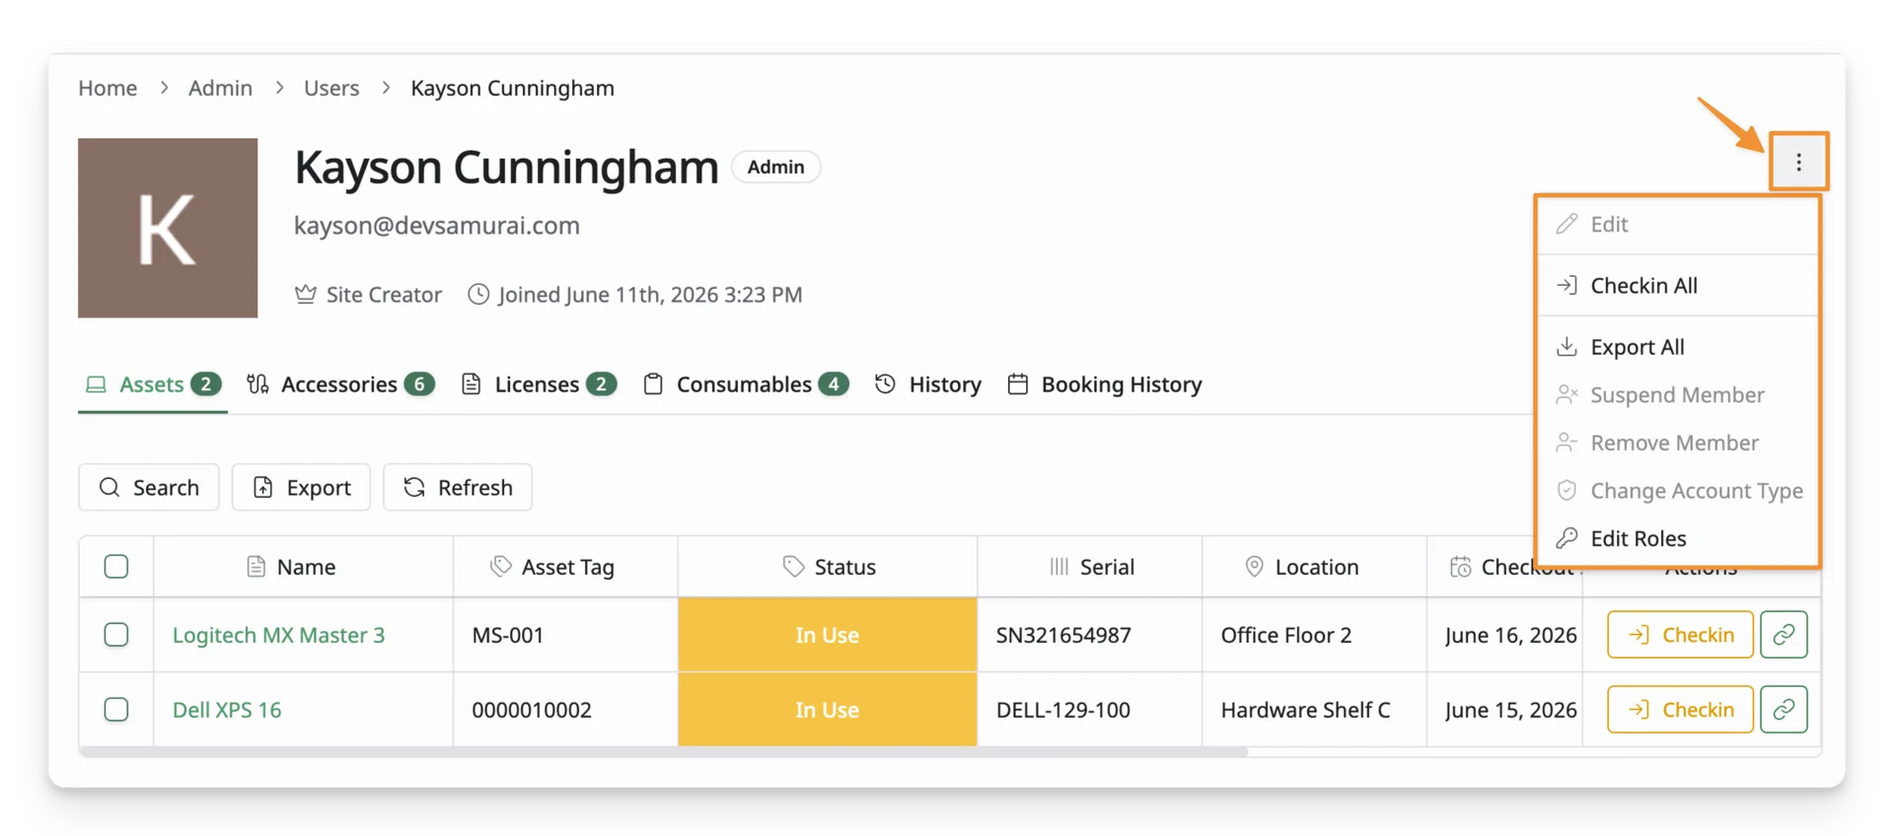
Task: Select Export All in the menu
Action: tap(1678, 347)
